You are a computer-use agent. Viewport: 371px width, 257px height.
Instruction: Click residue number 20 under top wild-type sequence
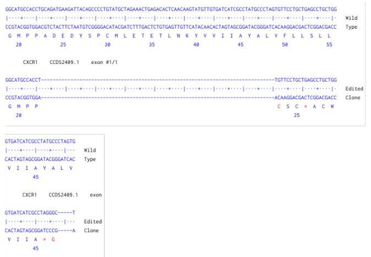[19, 45]
